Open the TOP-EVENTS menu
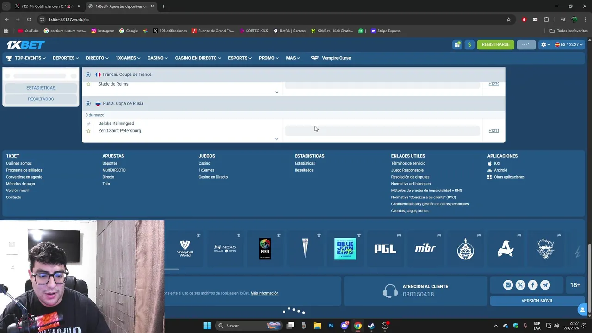 click(x=26, y=58)
